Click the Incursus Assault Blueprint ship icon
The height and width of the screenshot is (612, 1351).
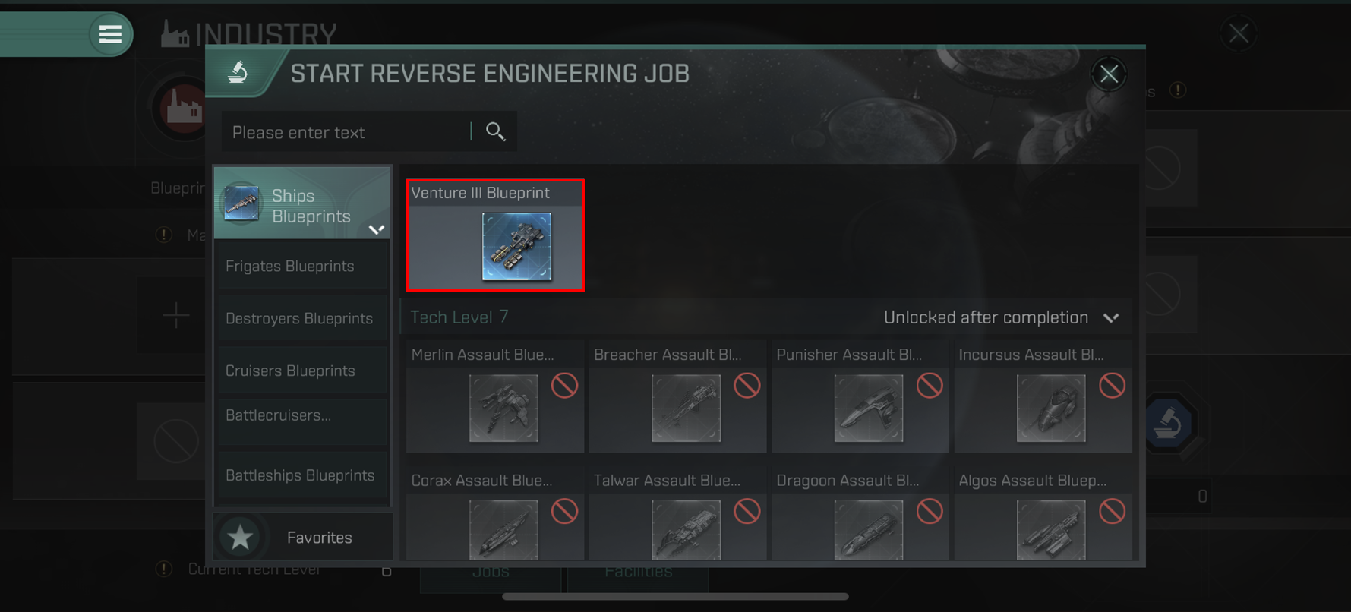click(1051, 408)
